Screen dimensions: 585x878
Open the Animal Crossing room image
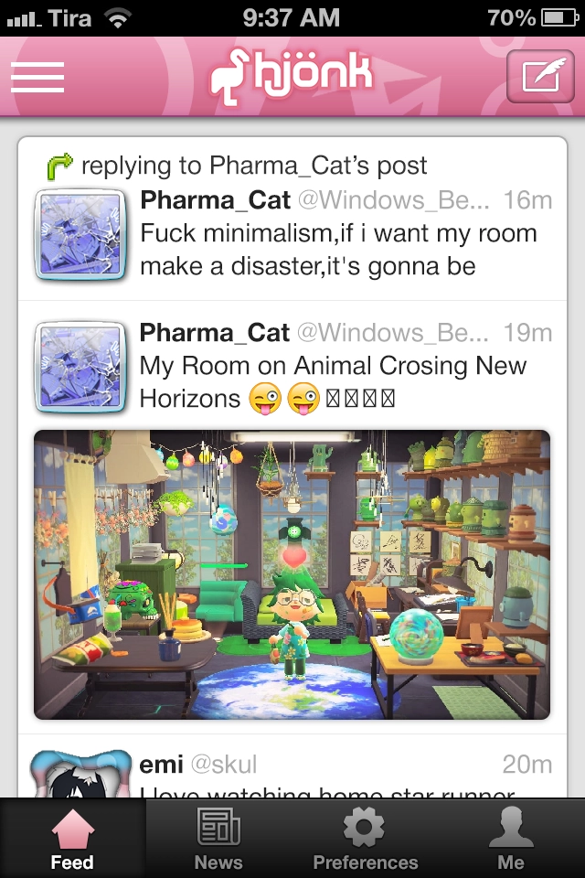click(x=292, y=574)
